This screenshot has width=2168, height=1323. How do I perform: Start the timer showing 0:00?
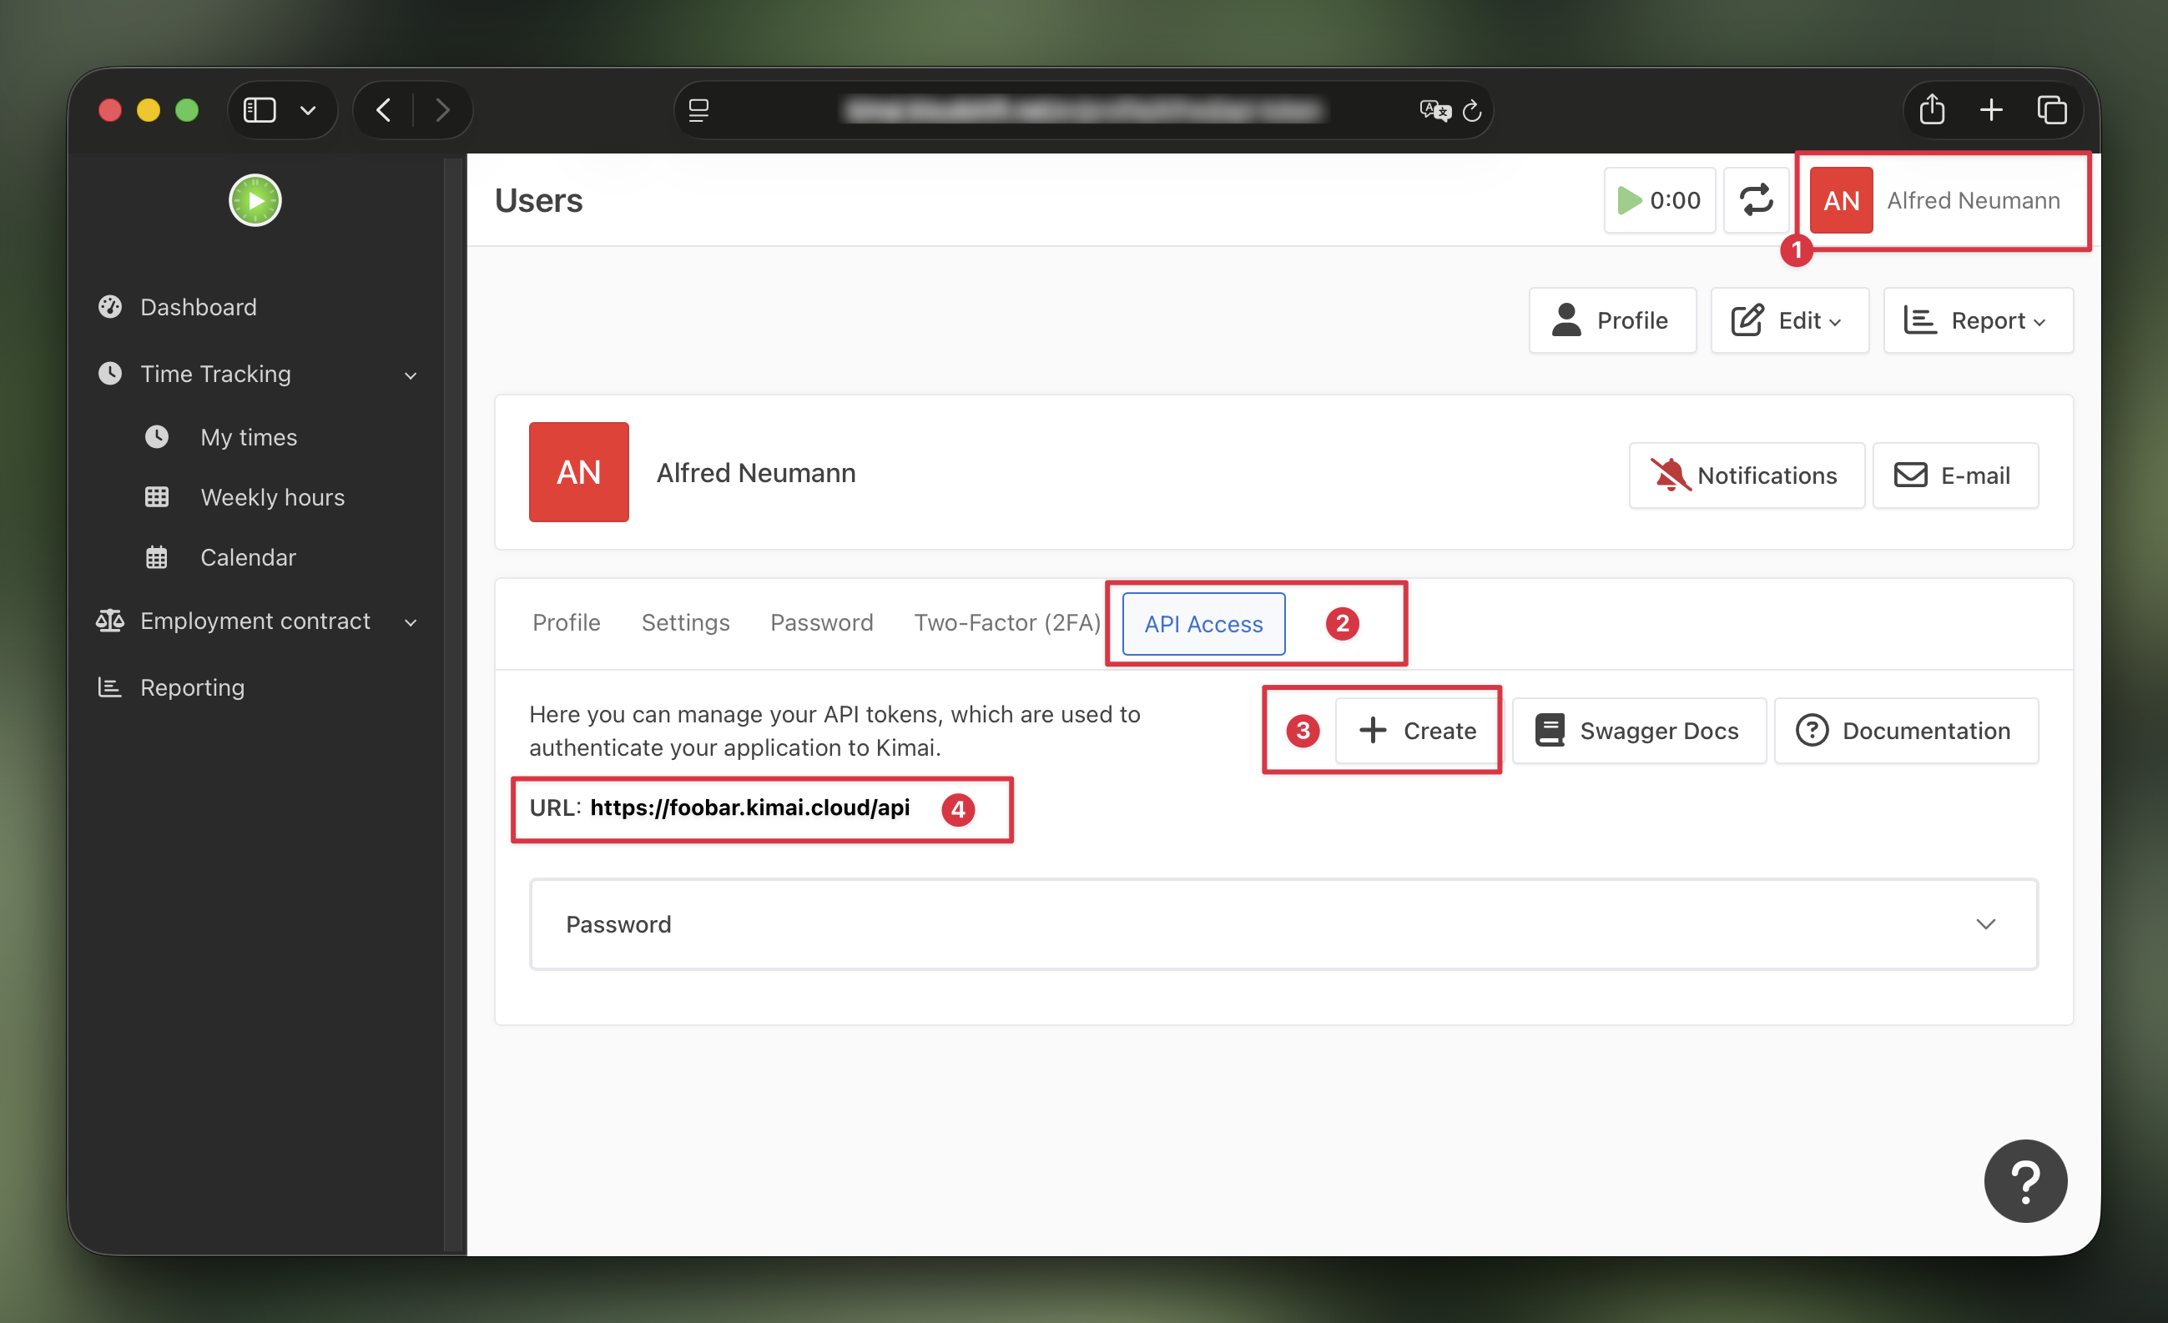pos(1657,199)
